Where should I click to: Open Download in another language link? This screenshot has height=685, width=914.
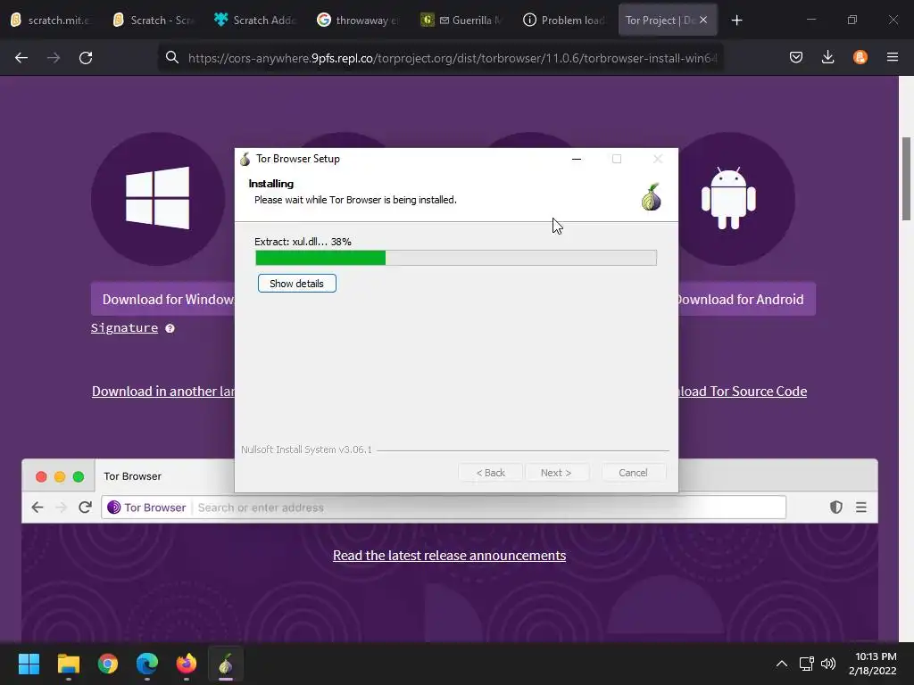(163, 392)
